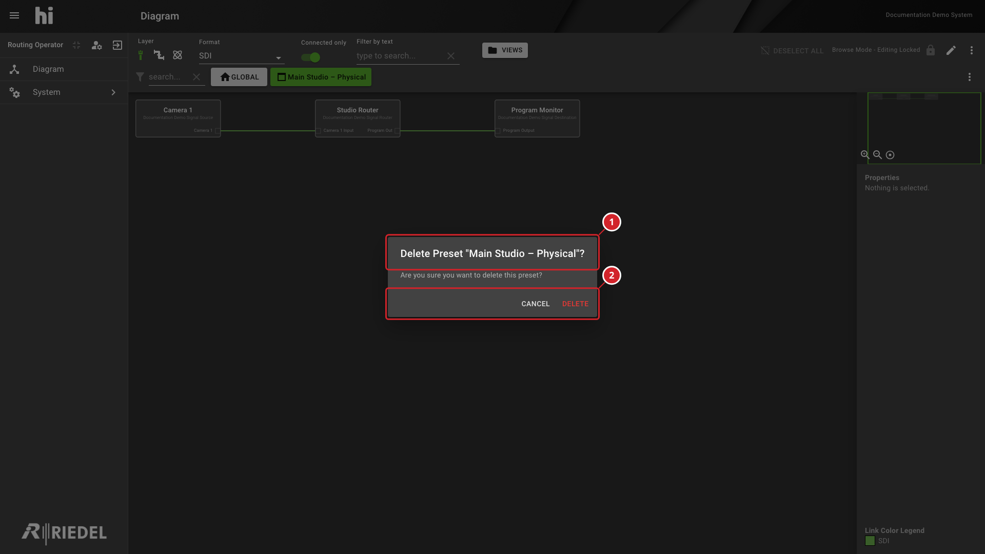Cancel the delete preset dialog

coord(536,304)
